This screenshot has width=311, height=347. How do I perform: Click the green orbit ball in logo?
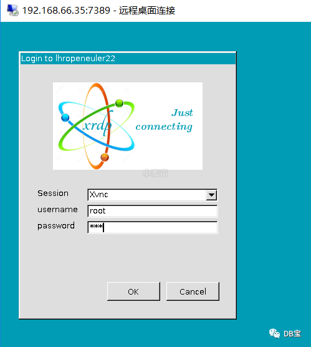pyautogui.click(x=120, y=103)
